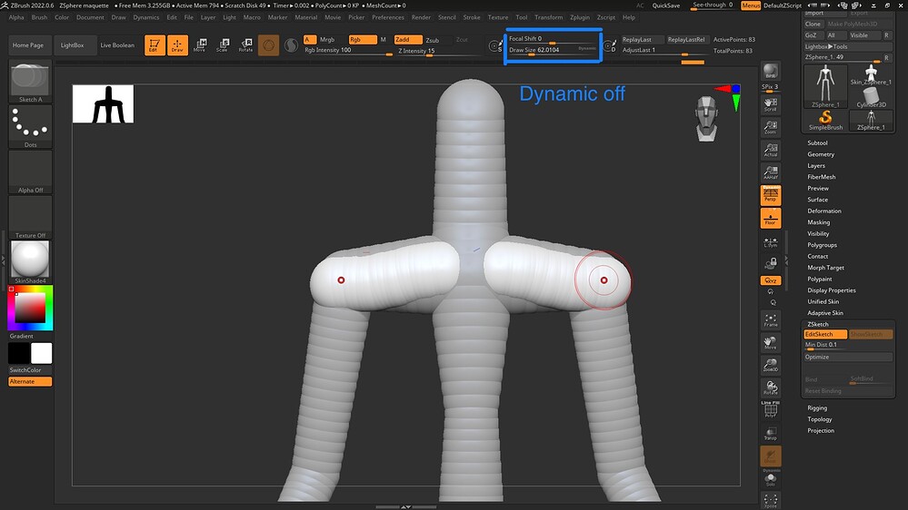
Task: Open the Alpha menu
Action: (16, 17)
